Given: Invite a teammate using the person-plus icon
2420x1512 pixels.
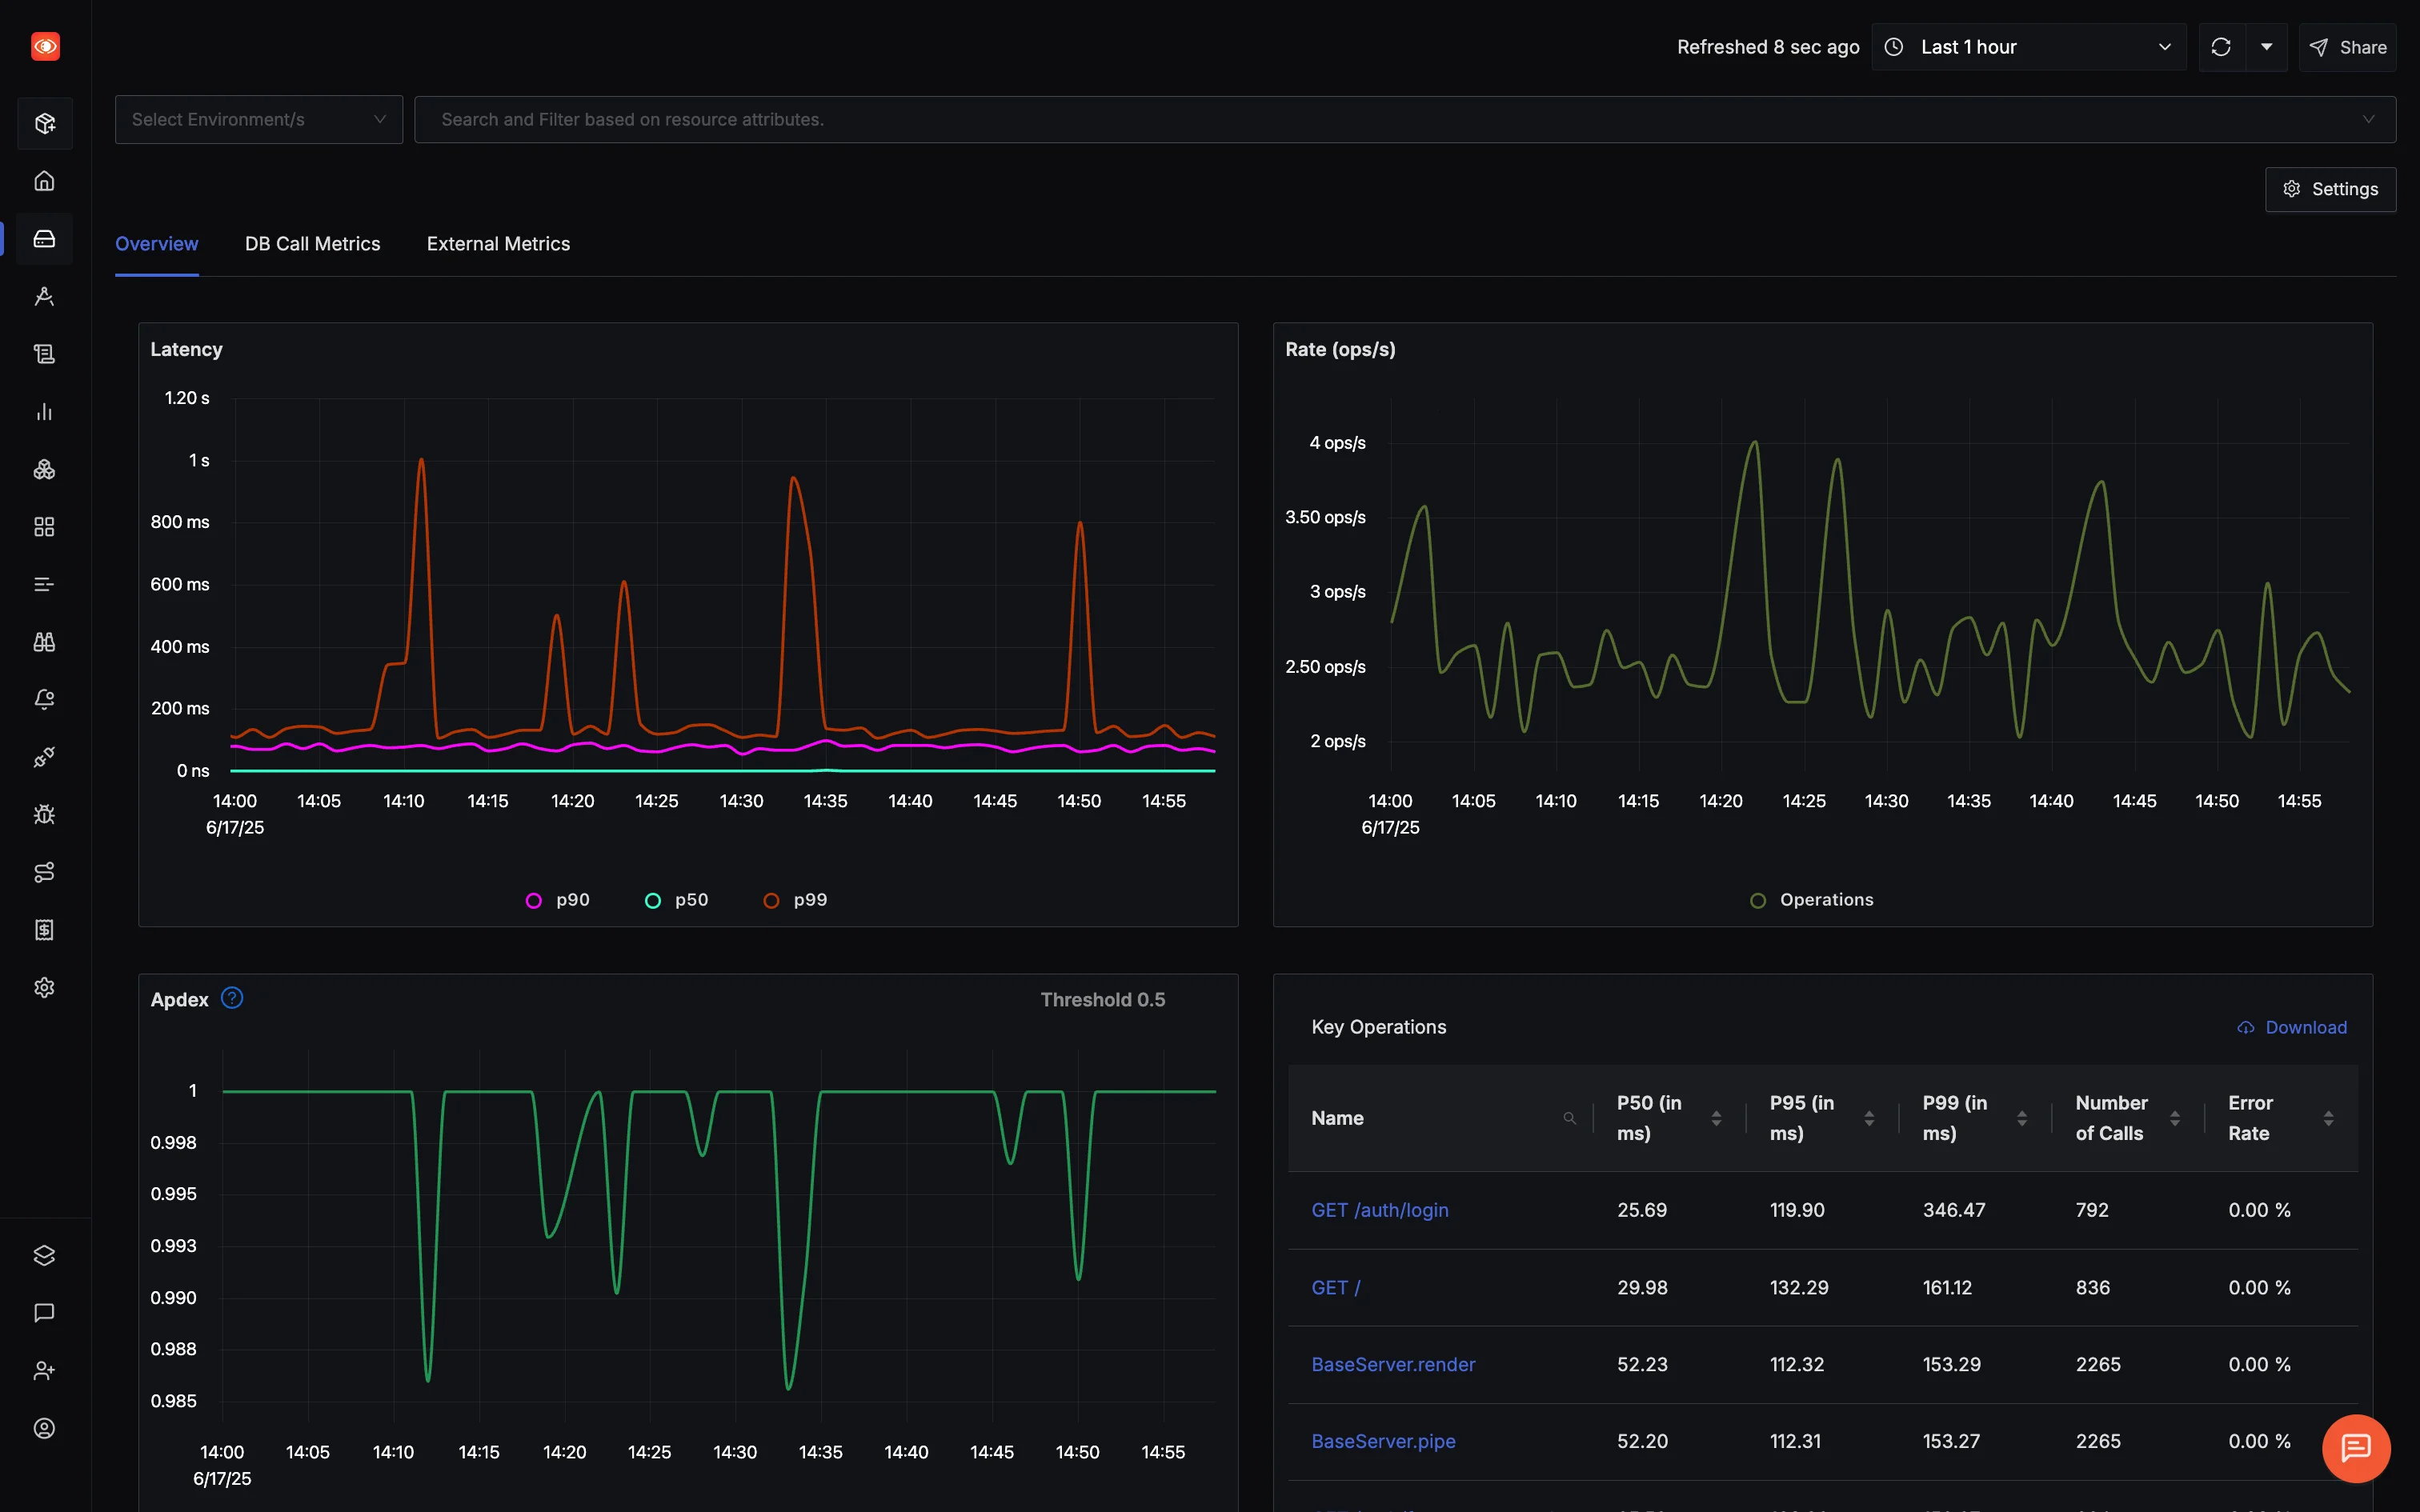Looking at the screenshot, I should [45, 1370].
